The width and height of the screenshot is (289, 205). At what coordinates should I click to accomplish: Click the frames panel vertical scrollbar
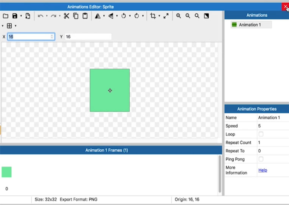point(220,174)
